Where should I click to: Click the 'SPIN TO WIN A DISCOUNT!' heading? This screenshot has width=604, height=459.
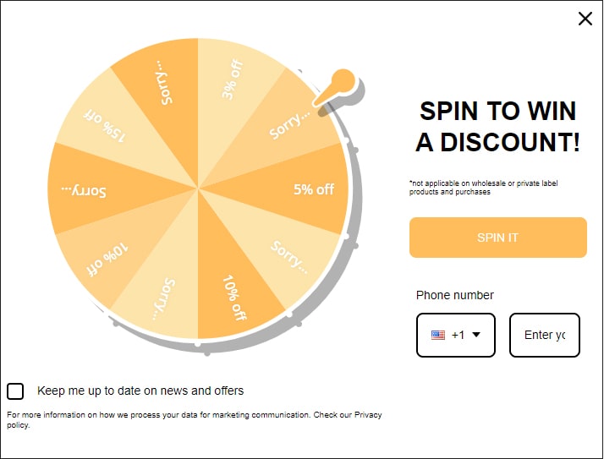(497, 126)
